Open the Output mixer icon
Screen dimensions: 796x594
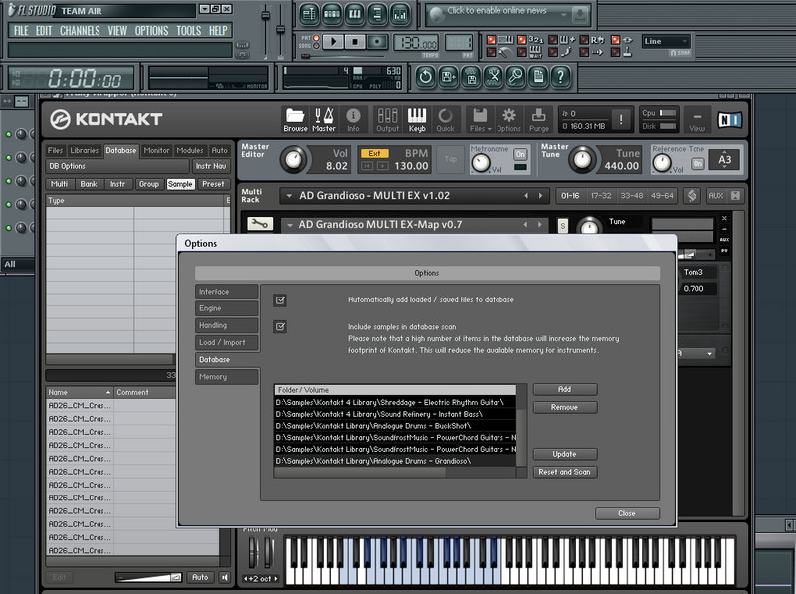[387, 119]
